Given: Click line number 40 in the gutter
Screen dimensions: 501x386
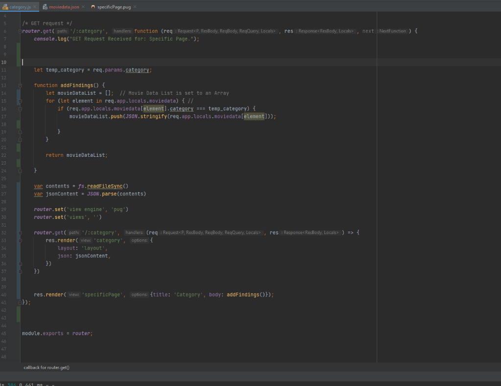Looking at the screenshot, I should pyautogui.click(x=4, y=295).
